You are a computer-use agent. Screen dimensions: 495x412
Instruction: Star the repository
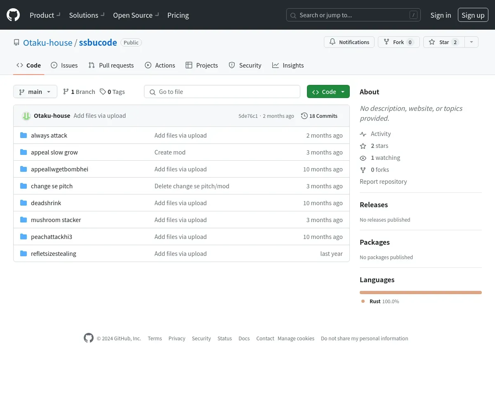pos(444,42)
